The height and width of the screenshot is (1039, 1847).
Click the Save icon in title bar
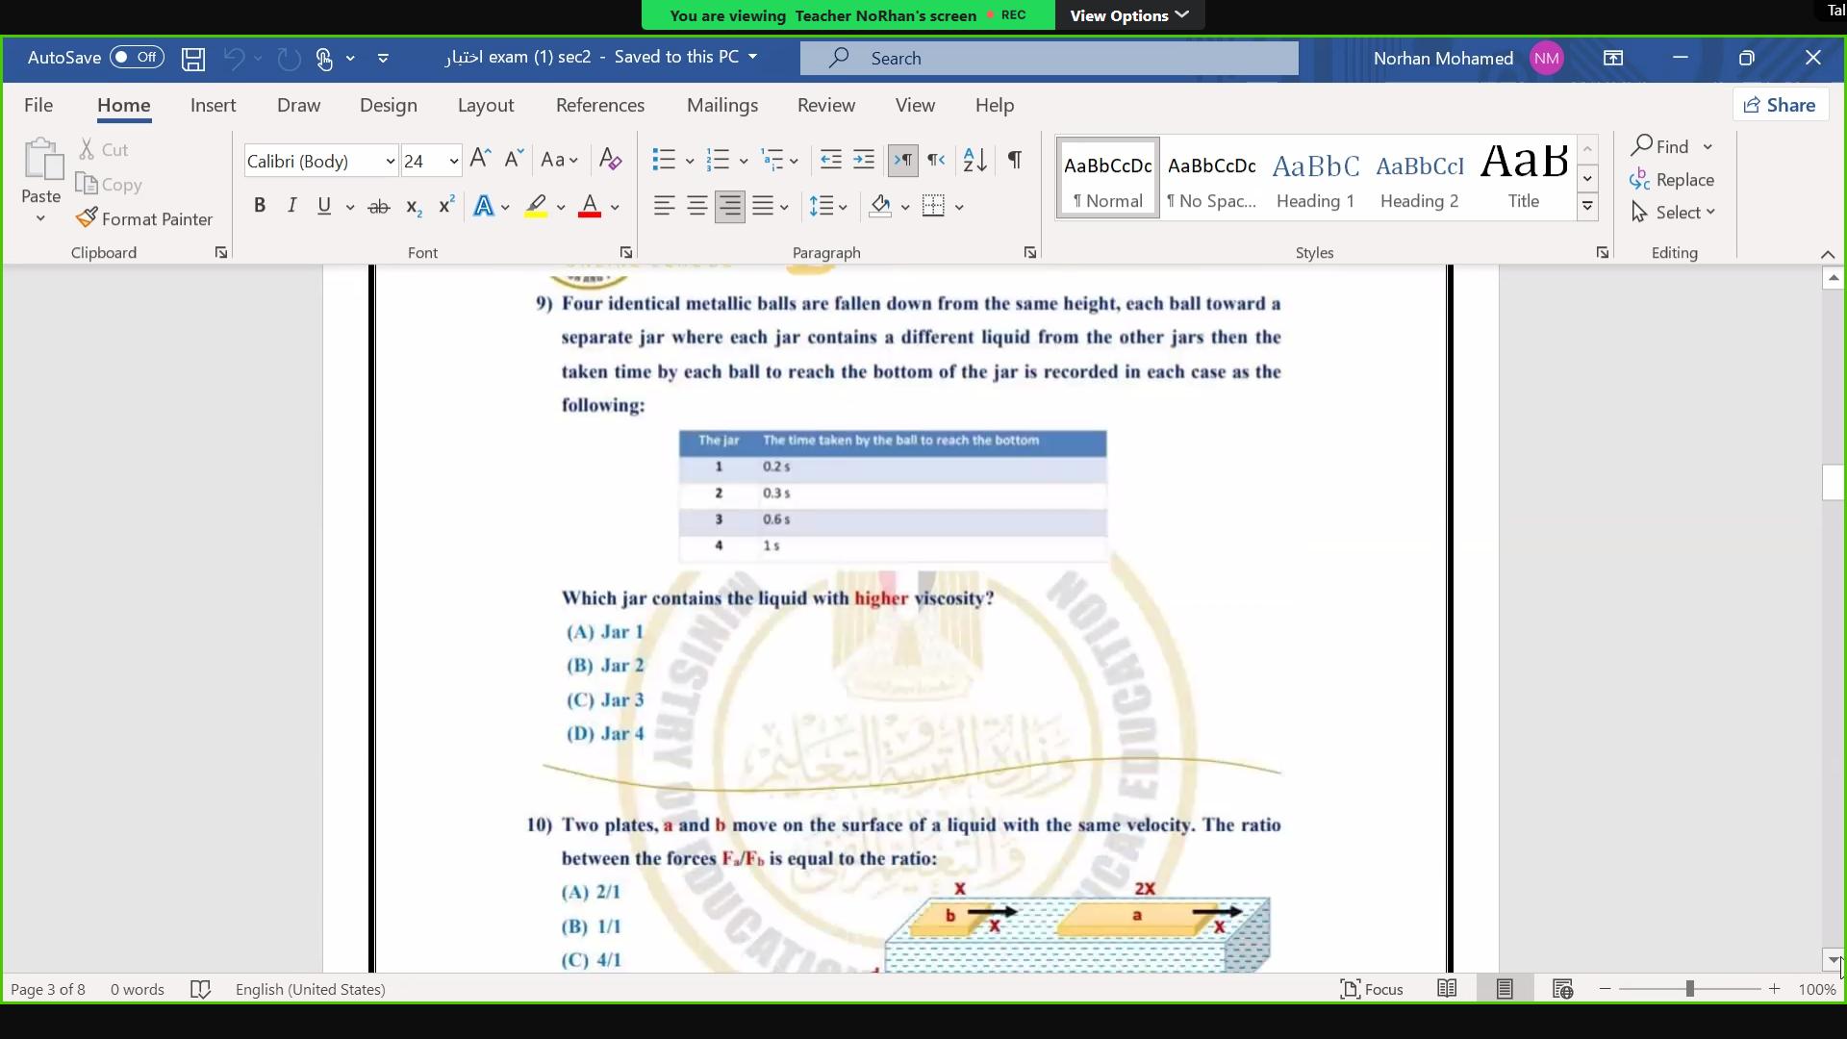(193, 59)
